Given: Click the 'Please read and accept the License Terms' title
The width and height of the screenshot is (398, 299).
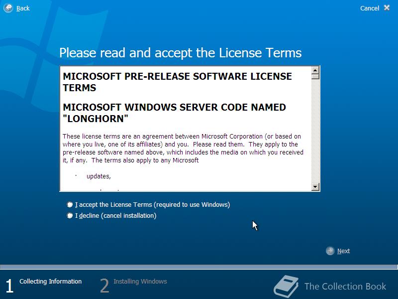Looking at the screenshot, I should [180, 53].
